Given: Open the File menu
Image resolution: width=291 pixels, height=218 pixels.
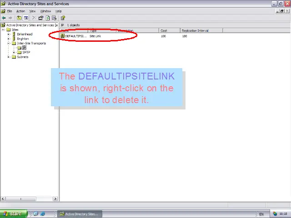Looking at the screenshot, I should 10,11.
